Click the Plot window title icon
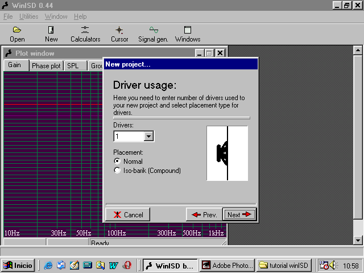364x273 pixels. (9, 53)
